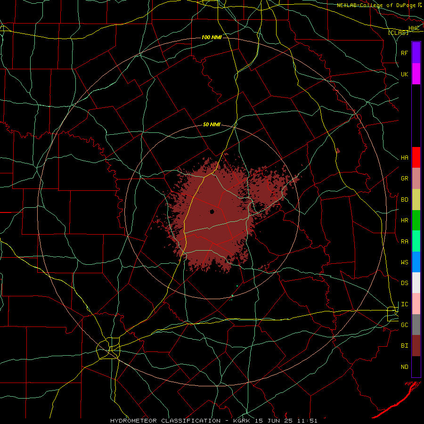Click the HA legend label
Screen dimensions: 424x424
click(404, 158)
